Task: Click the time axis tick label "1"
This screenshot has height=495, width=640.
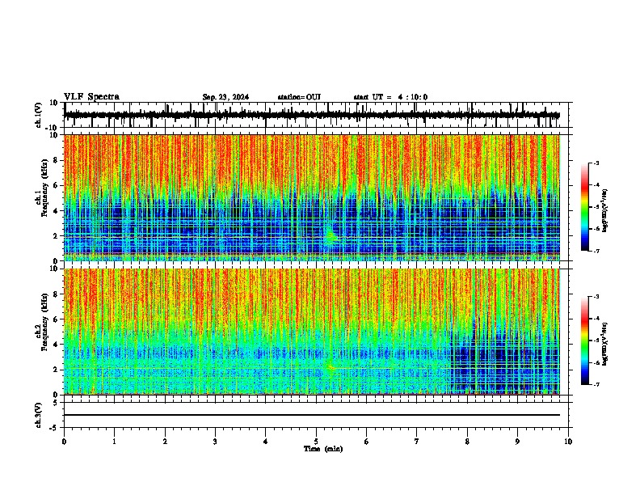Action: point(114,442)
